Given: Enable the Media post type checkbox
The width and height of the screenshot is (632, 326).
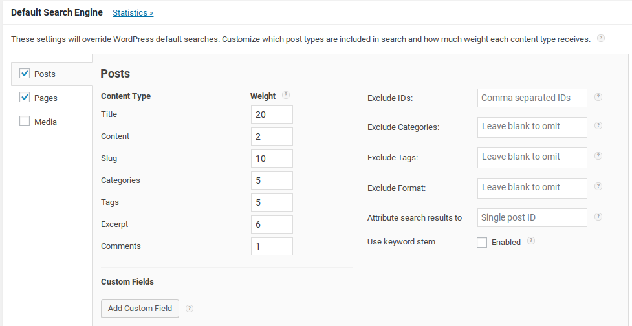Looking at the screenshot, I should click(x=25, y=121).
